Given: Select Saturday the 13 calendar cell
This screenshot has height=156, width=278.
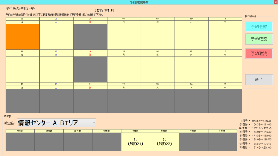Looking at the screenshot, I should [x=56, y=69].
